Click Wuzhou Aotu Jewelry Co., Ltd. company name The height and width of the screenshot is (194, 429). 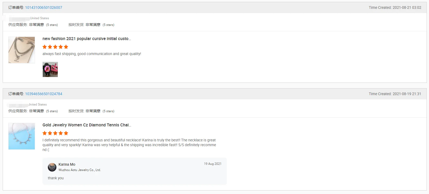[x=80, y=170]
